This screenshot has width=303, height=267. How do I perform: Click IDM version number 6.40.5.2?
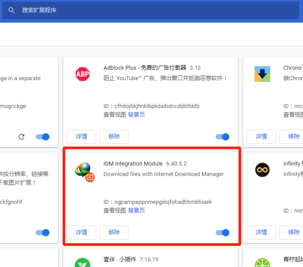click(176, 164)
